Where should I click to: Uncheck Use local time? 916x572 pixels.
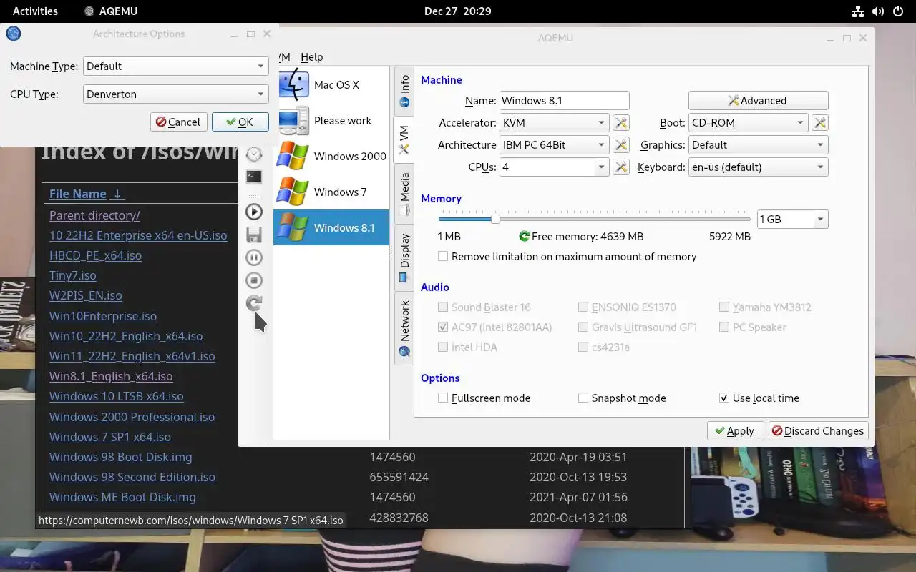pyautogui.click(x=724, y=398)
